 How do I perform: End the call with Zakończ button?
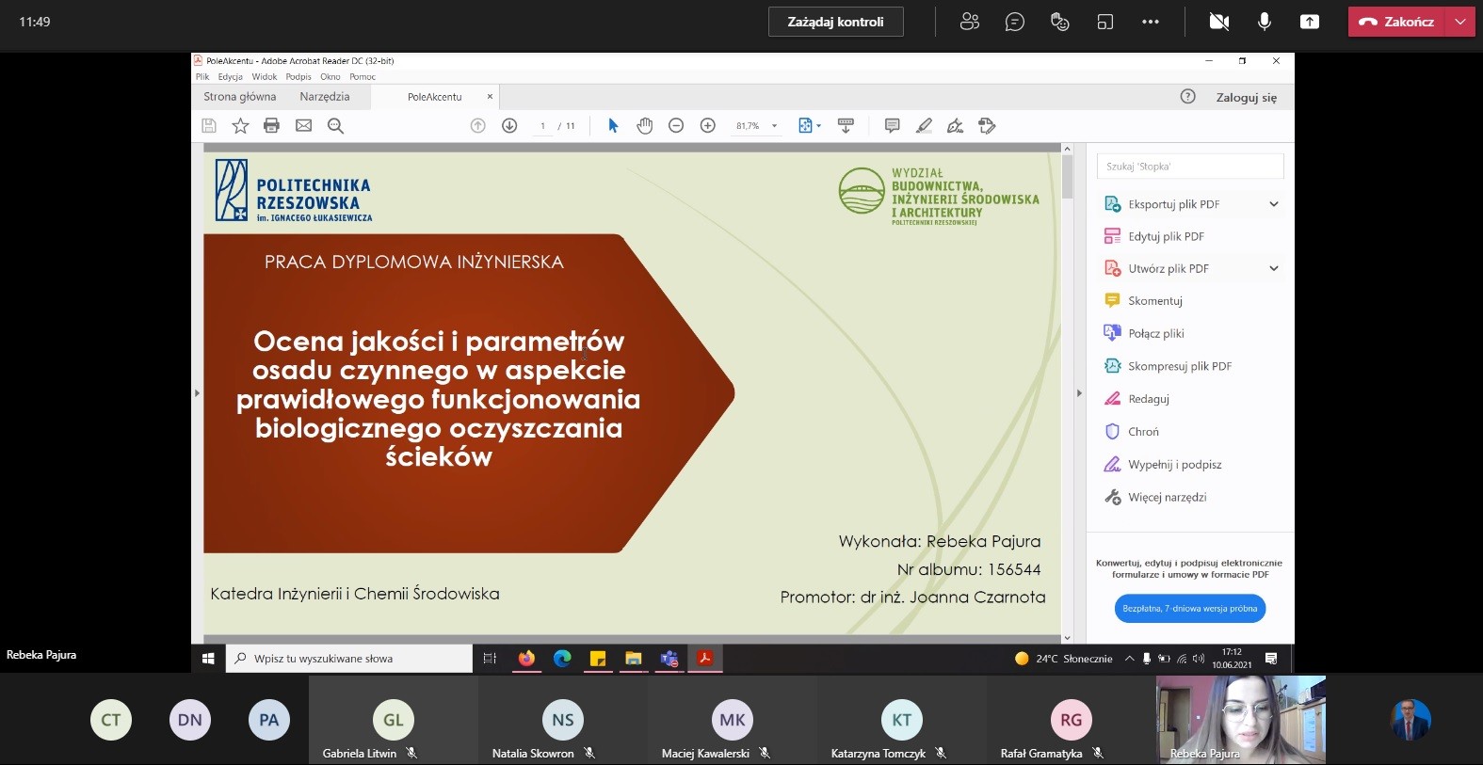click(1397, 22)
